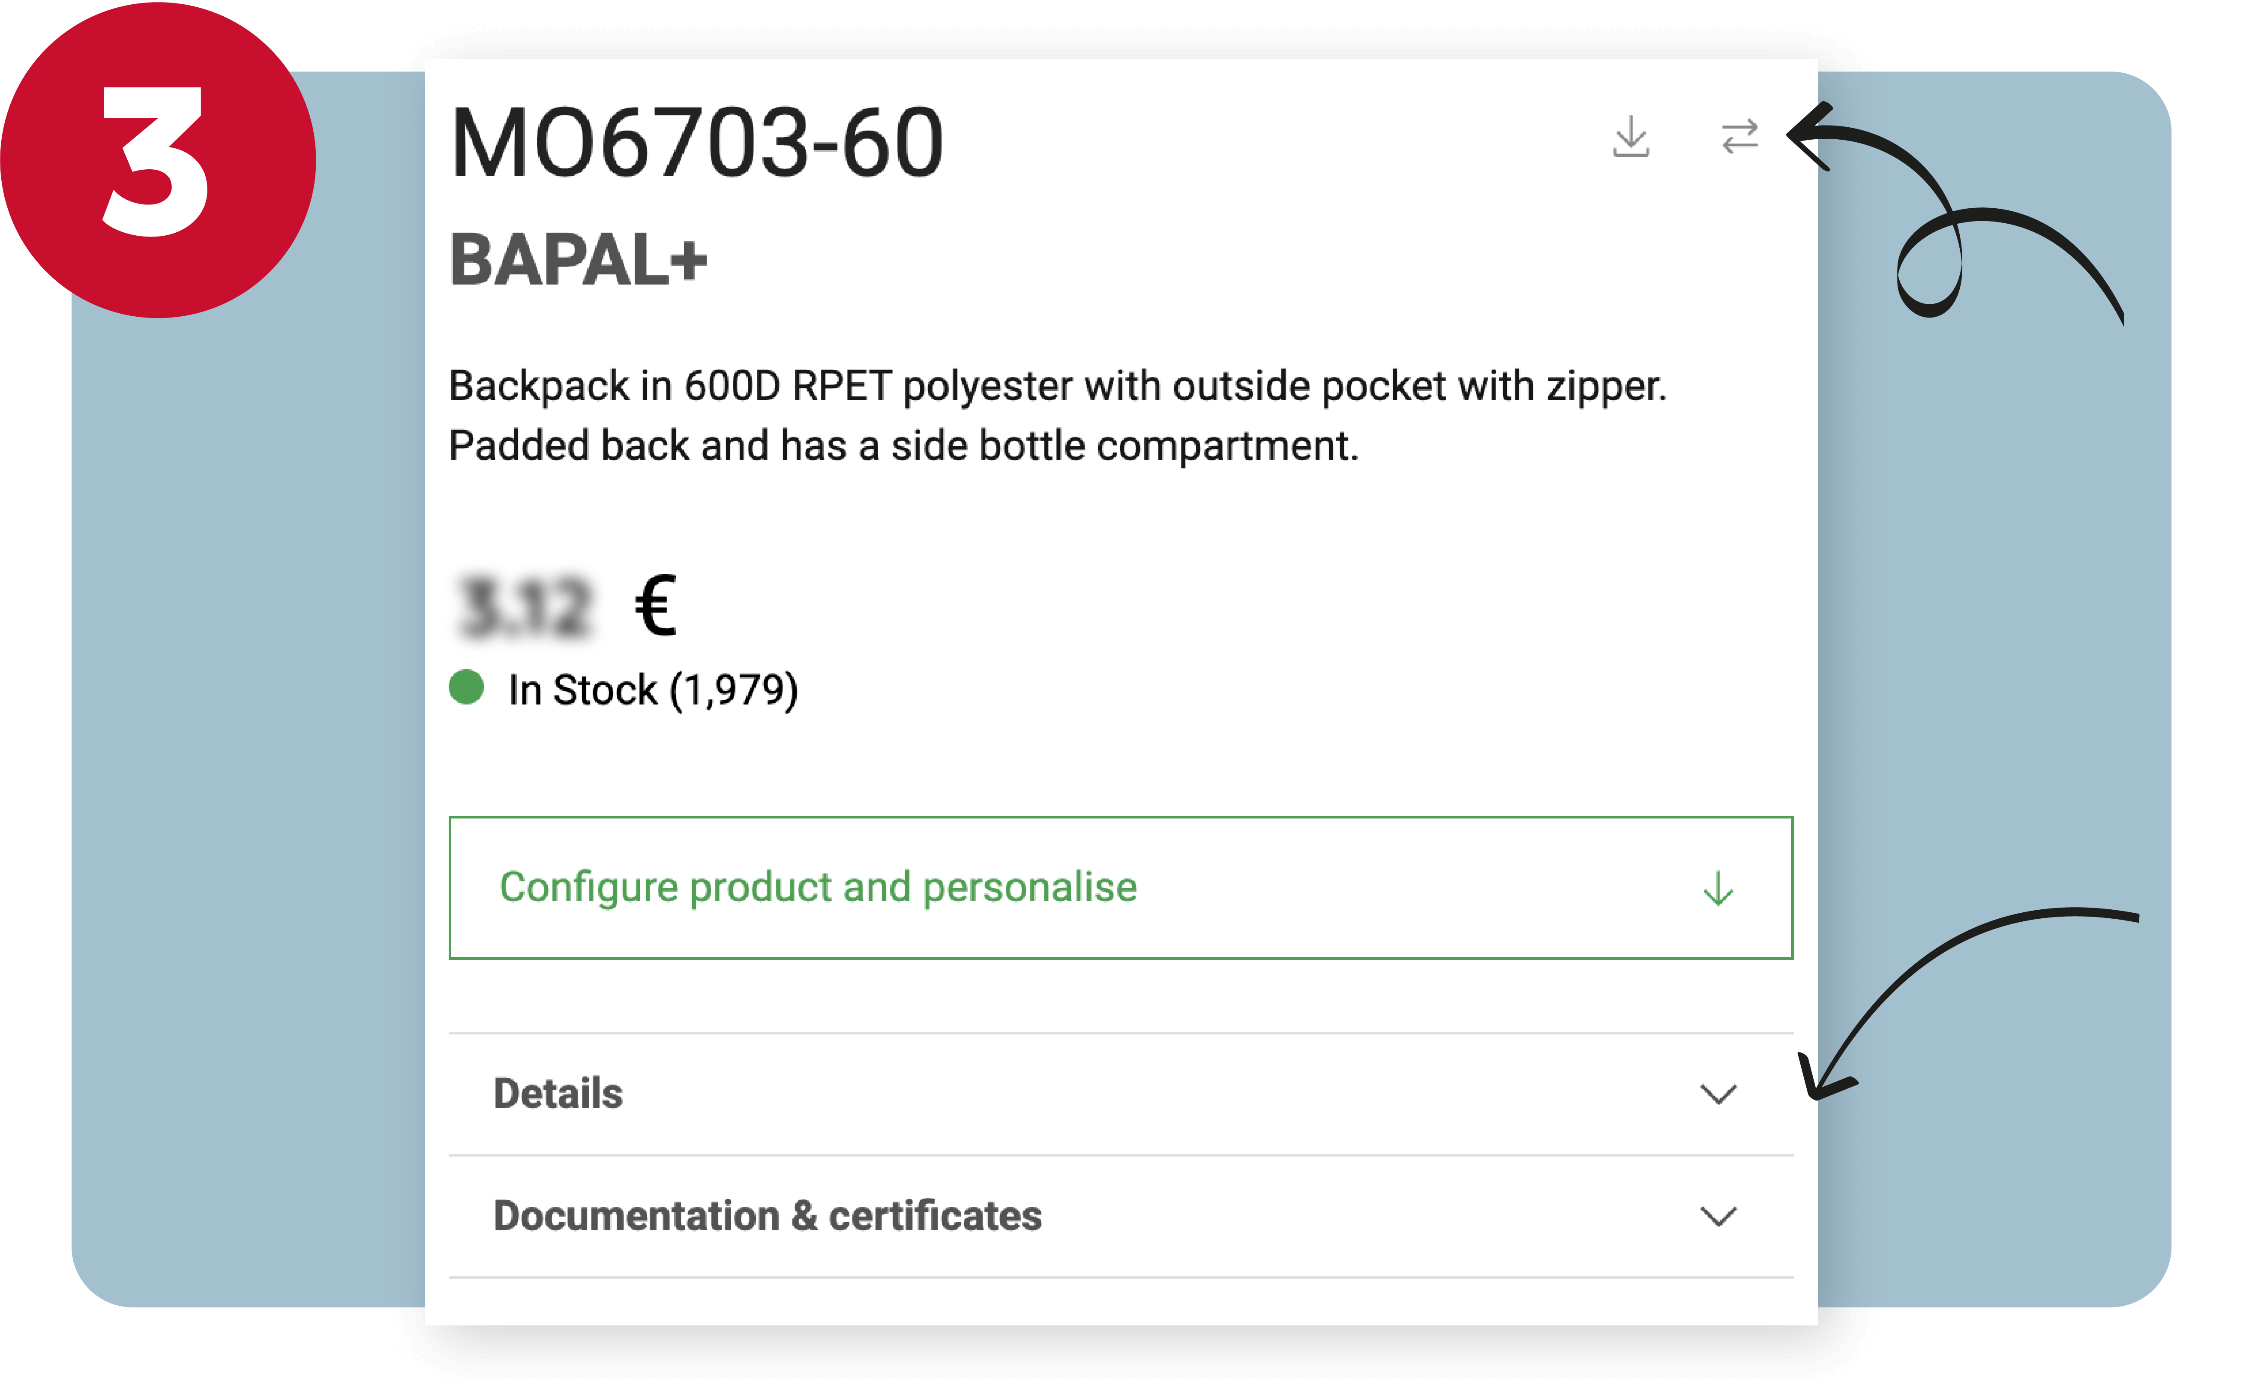Expand Documentation & certificates chevron
Screen dimensions: 2243x1379
coord(1718,1216)
